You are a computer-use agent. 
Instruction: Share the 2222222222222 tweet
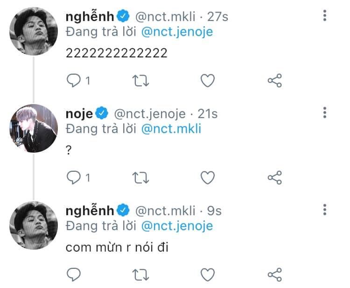(274, 81)
